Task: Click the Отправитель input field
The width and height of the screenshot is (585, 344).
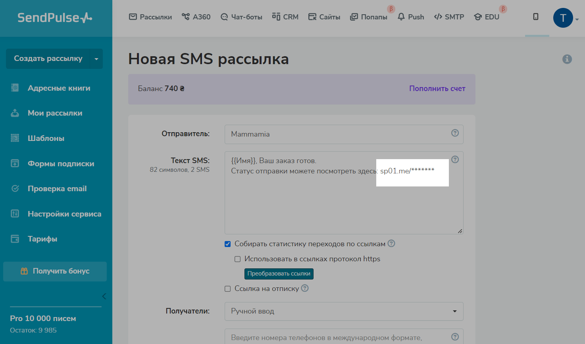Action: (337, 134)
